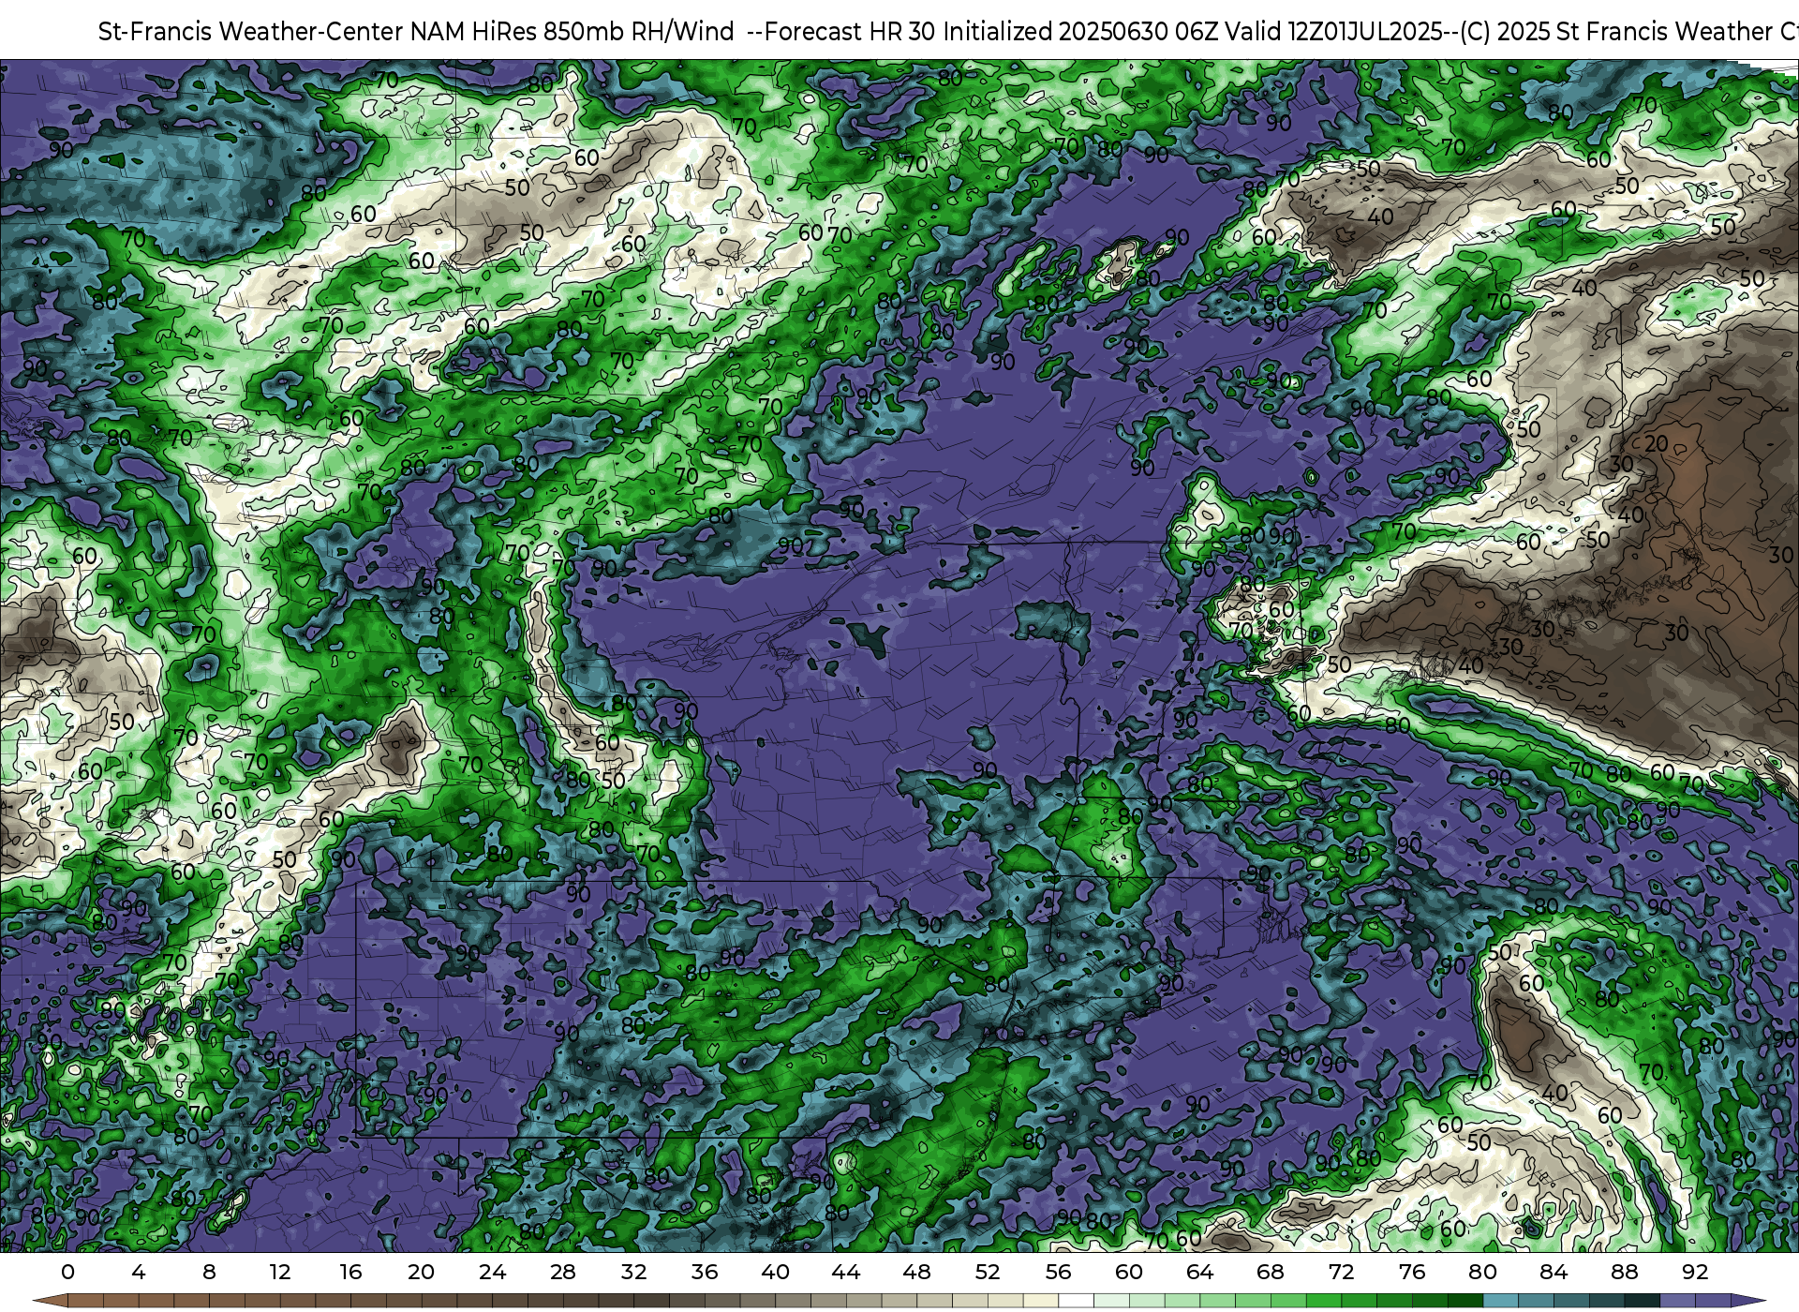Click the '20' contour label in the brown dry area
Viewport: 1799px width, 1312px height.
click(x=1656, y=442)
